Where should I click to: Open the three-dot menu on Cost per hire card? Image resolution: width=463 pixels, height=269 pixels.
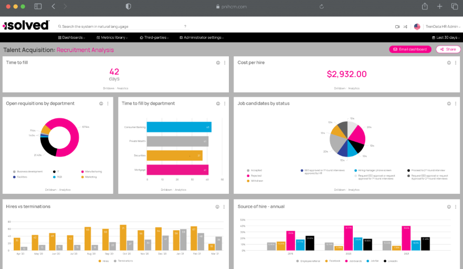pyautogui.click(x=456, y=63)
